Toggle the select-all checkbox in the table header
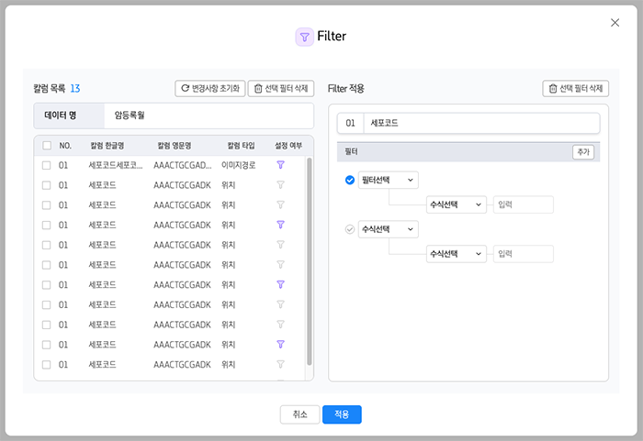Image resolution: width=643 pixels, height=441 pixels. click(47, 145)
